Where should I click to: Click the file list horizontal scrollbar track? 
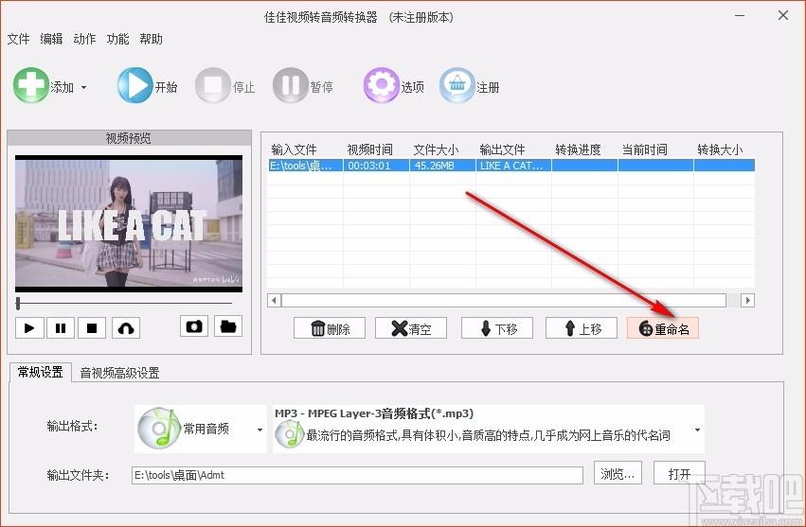coord(504,300)
